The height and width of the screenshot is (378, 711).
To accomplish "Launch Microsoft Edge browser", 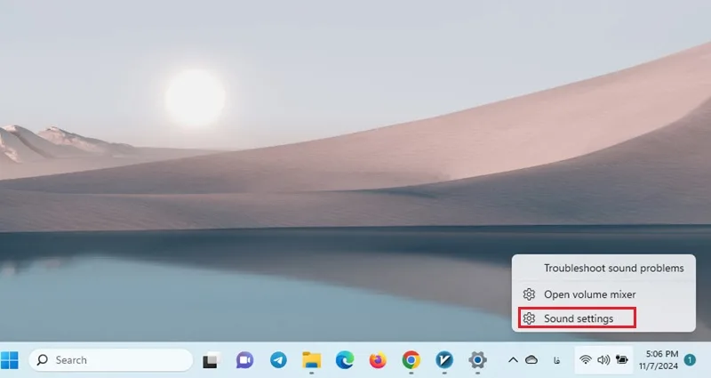I will click(345, 360).
